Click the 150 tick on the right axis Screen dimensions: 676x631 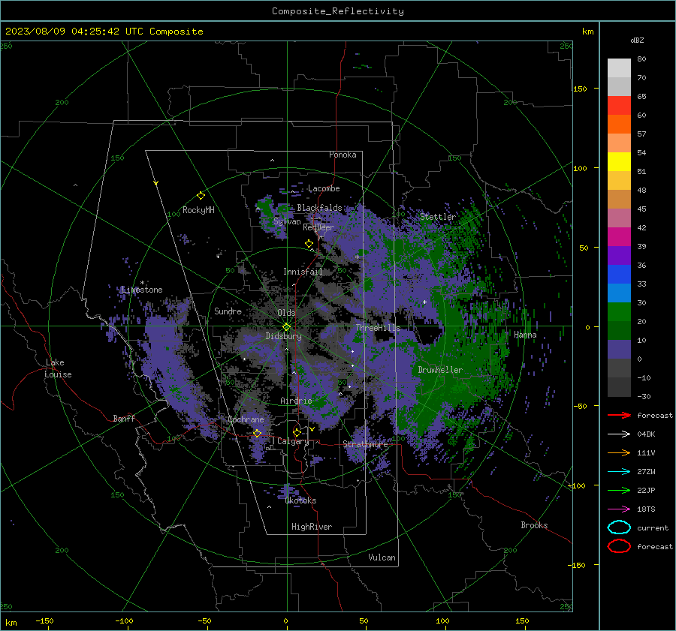coord(580,89)
